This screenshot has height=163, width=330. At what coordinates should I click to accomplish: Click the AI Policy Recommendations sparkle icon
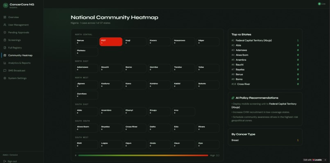tap(233, 98)
